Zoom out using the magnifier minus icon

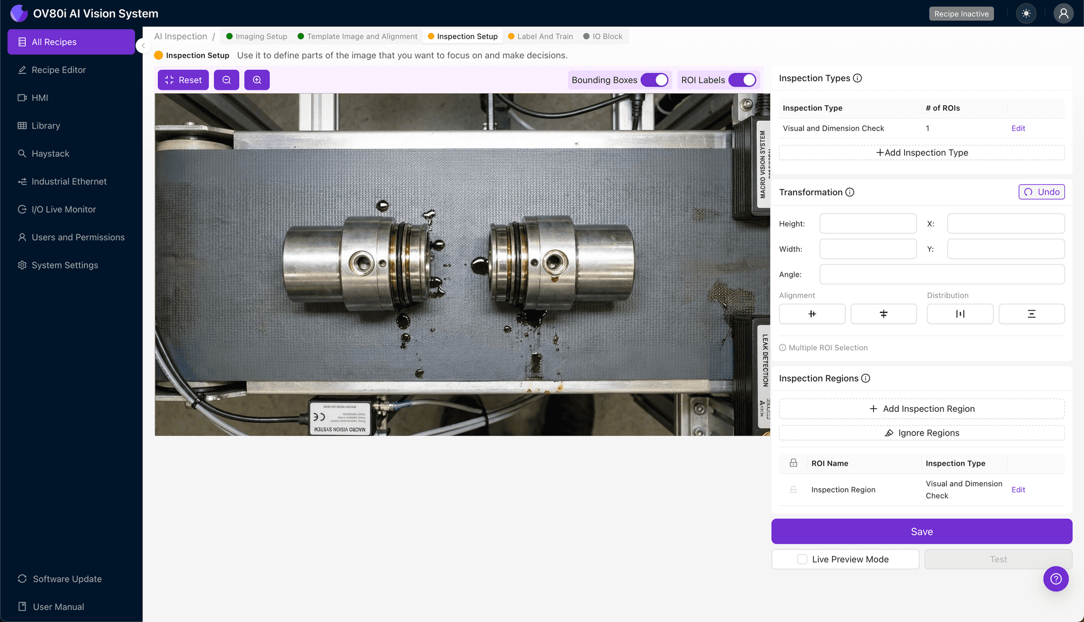coord(227,79)
